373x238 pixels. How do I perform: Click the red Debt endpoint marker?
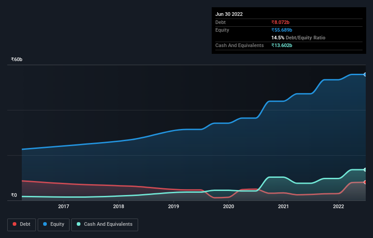click(365, 182)
